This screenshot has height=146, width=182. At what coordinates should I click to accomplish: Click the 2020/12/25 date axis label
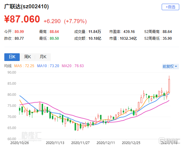(x=131, y=143)
